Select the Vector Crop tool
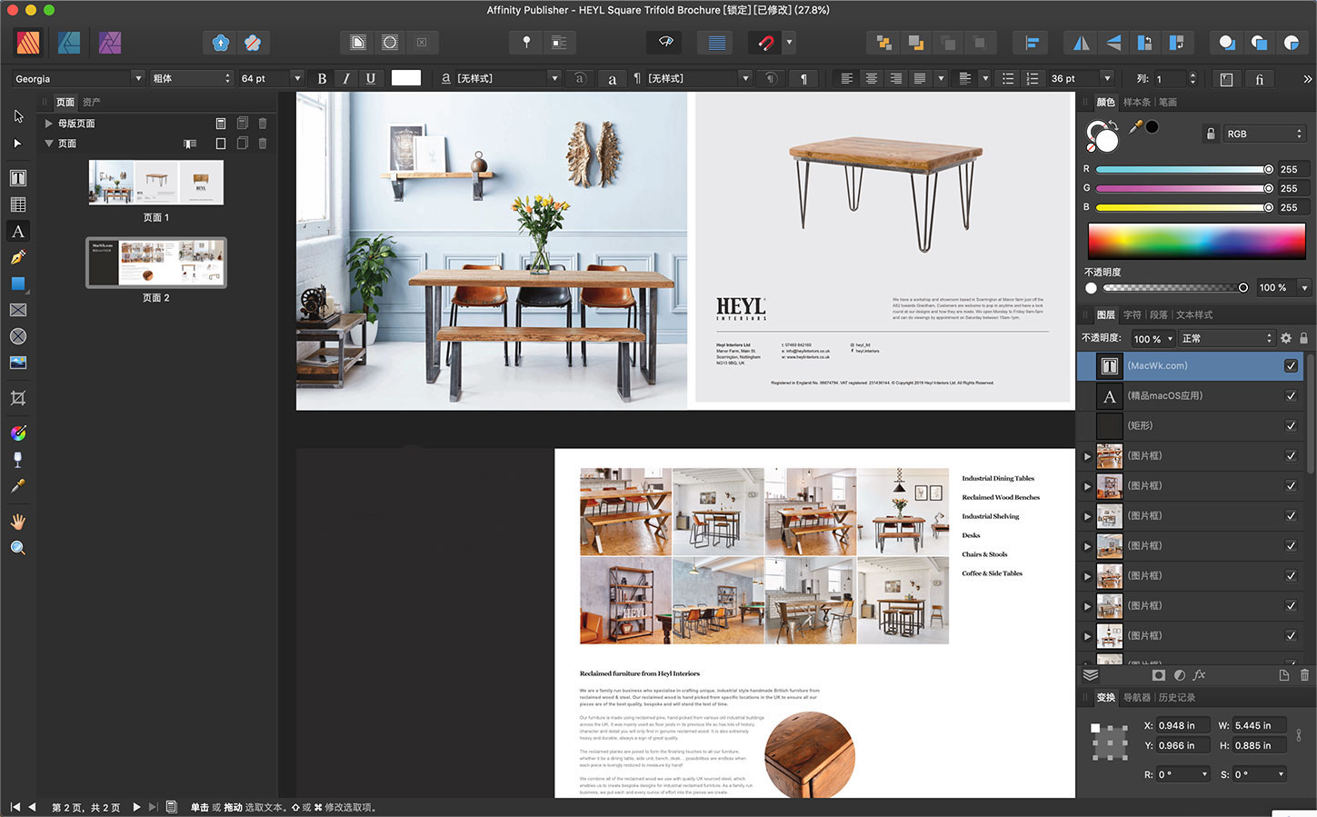 pos(18,398)
